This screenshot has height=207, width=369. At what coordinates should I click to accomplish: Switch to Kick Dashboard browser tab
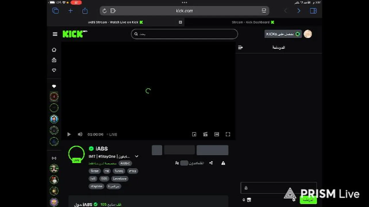coord(253,22)
